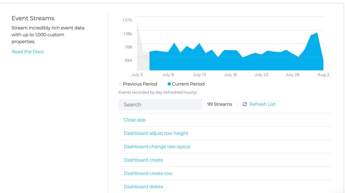Click the July 18 axis label
Screen dimensions: 345x193
pyautogui.click(x=230, y=75)
